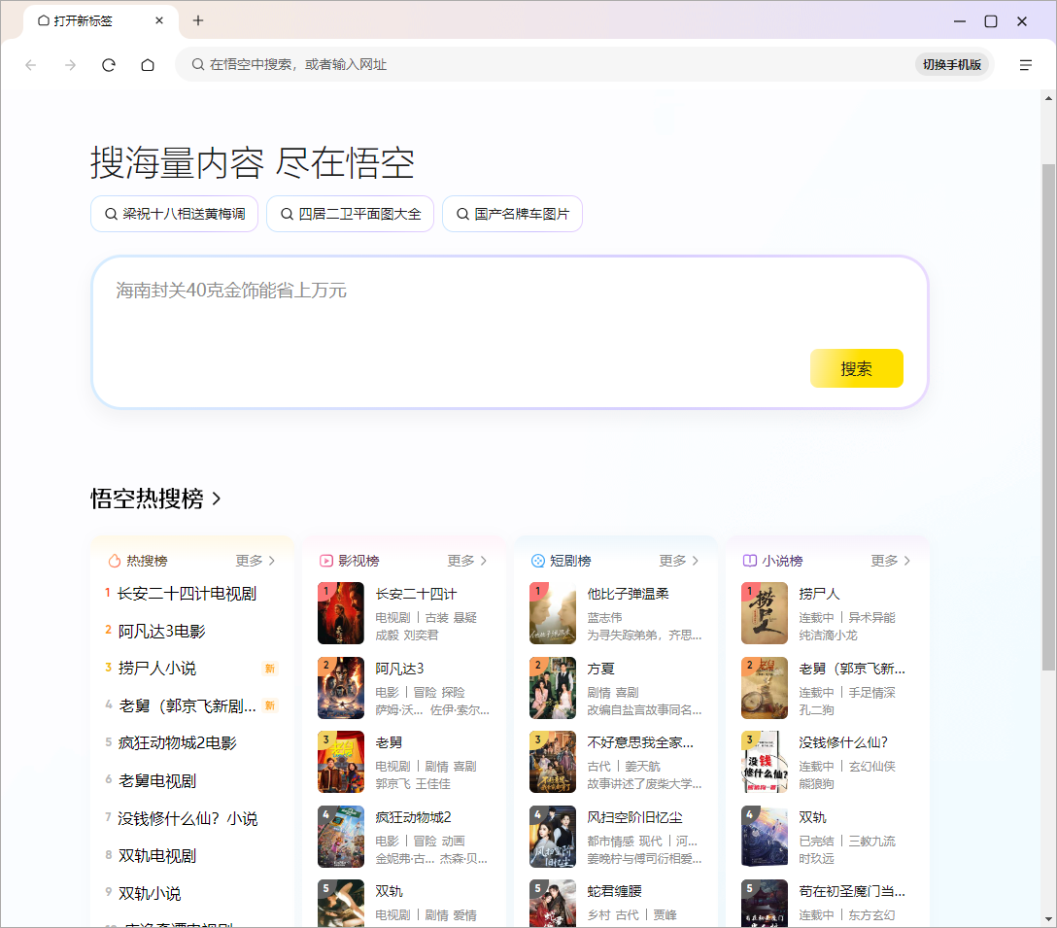Click the yellow 搜索 button
This screenshot has height=928, width=1057.
click(x=856, y=368)
